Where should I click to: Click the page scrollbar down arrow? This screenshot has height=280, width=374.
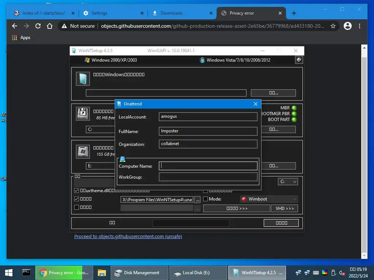(364, 256)
